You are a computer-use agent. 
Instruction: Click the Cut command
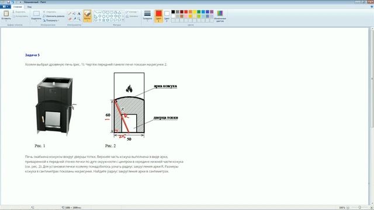pos(19,12)
